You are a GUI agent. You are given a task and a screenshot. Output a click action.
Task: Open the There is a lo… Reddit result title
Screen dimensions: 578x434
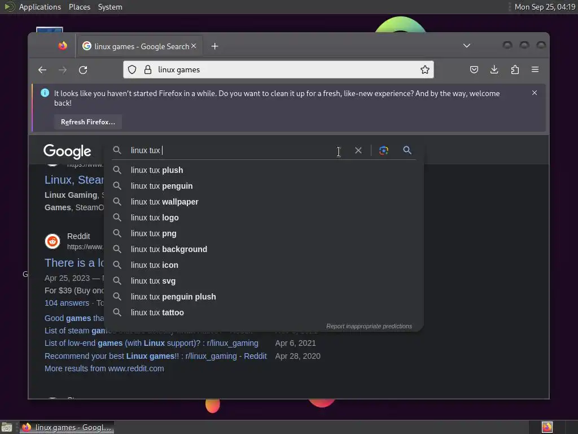tap(74, 263)
